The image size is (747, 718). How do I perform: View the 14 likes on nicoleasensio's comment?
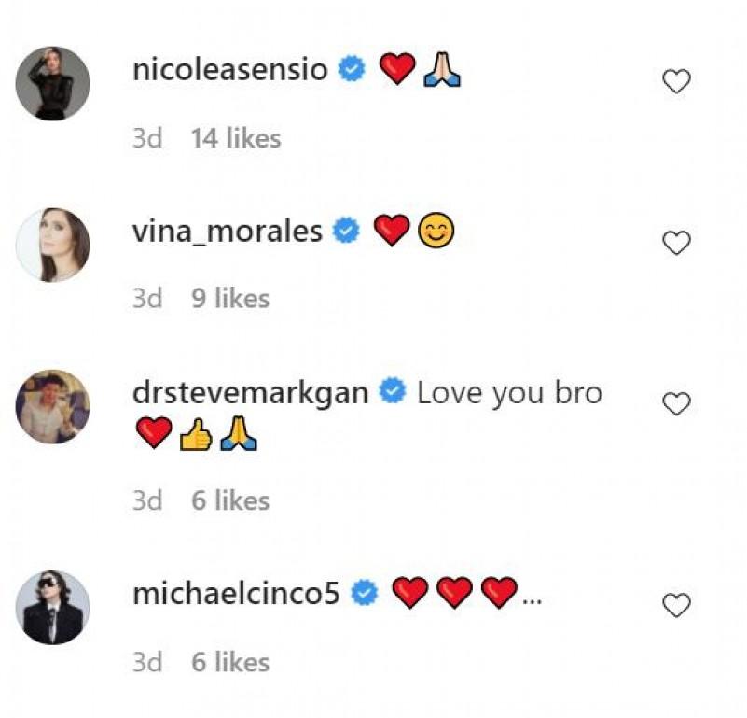point(235,138)
